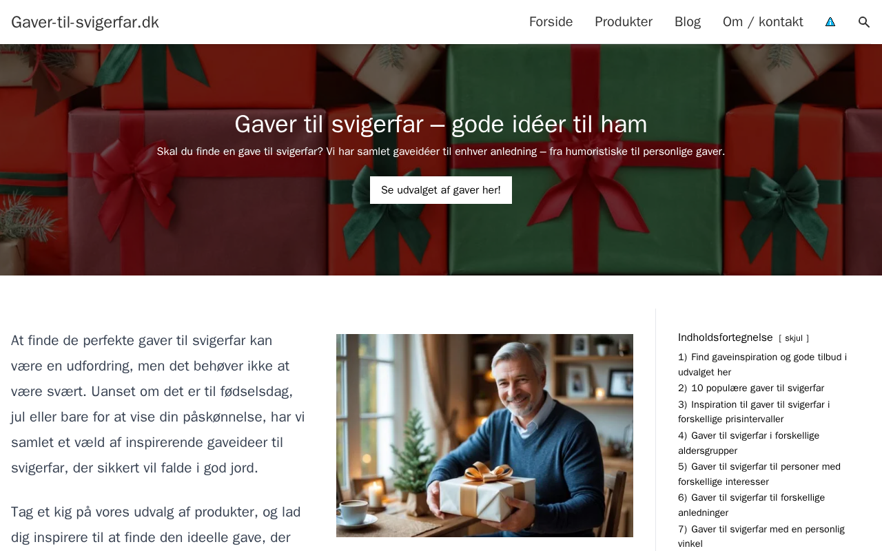Image resolution: width=882 pixels, height=551 pixels.
Task: Go to gaver med en personlig vinkel
Action: [x=761, y=536]
